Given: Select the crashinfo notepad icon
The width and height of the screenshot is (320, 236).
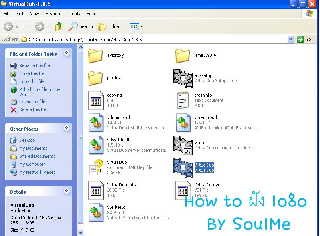Looking at the screenshot, I should coord(183,100).
